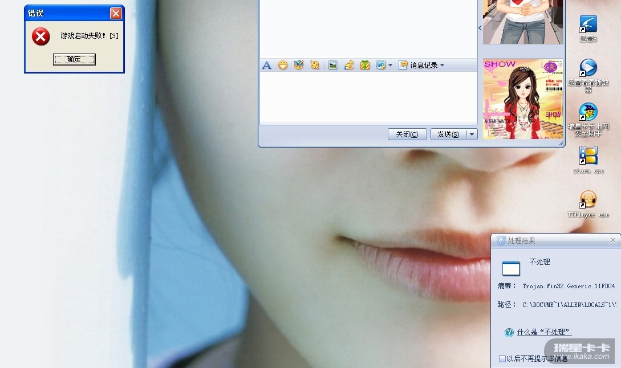621x368 pixels.
Task: Click the 关闭(C) button in the chat window
Action: [x=407, y=134]
